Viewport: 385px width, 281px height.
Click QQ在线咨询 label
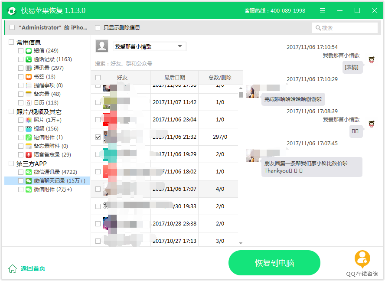362,274
